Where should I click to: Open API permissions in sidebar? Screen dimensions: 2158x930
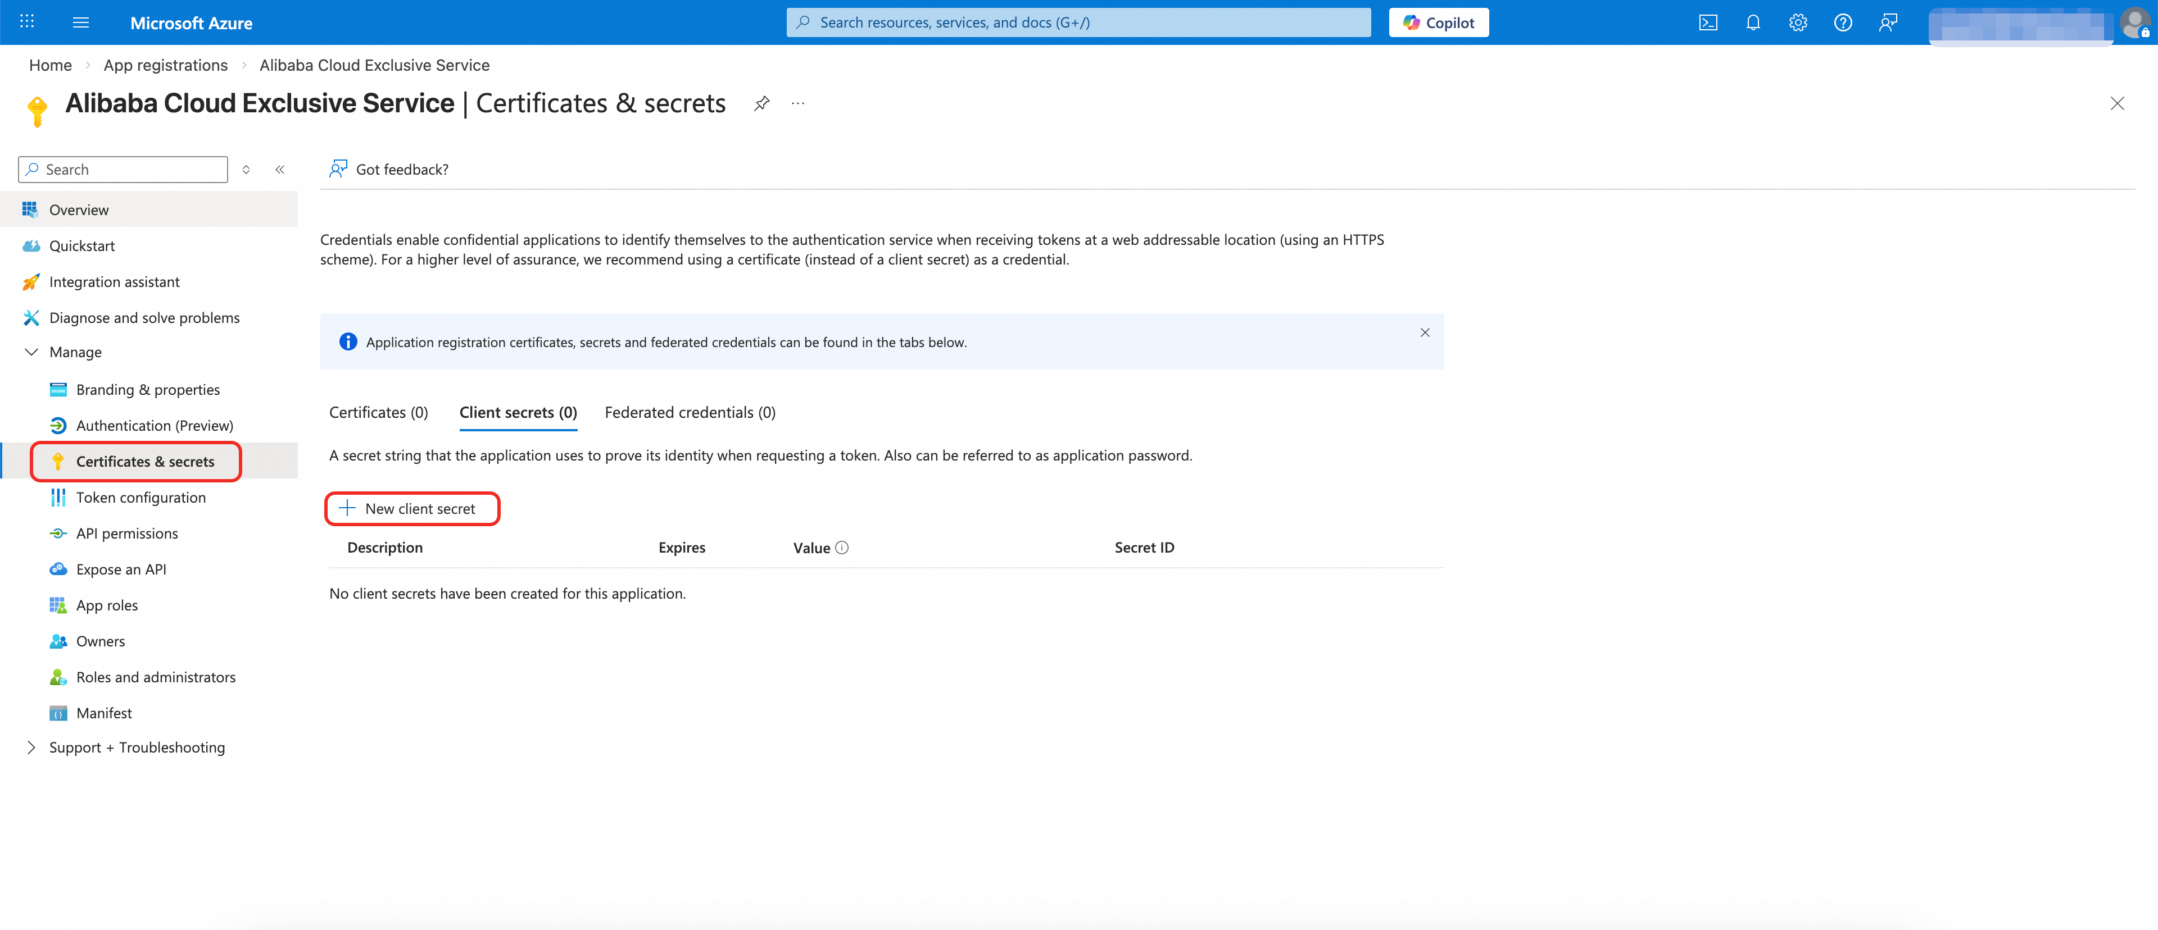click(x=126, y=533)
